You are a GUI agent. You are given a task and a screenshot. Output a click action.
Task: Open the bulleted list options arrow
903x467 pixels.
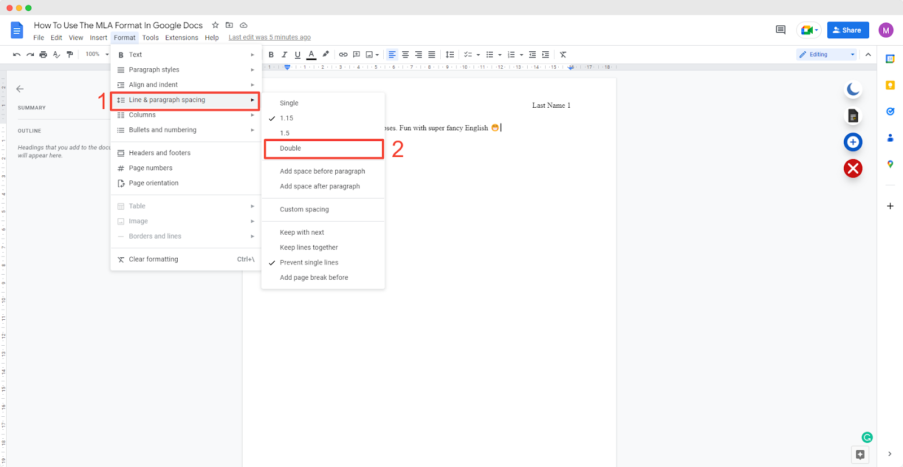pos(500,55)
